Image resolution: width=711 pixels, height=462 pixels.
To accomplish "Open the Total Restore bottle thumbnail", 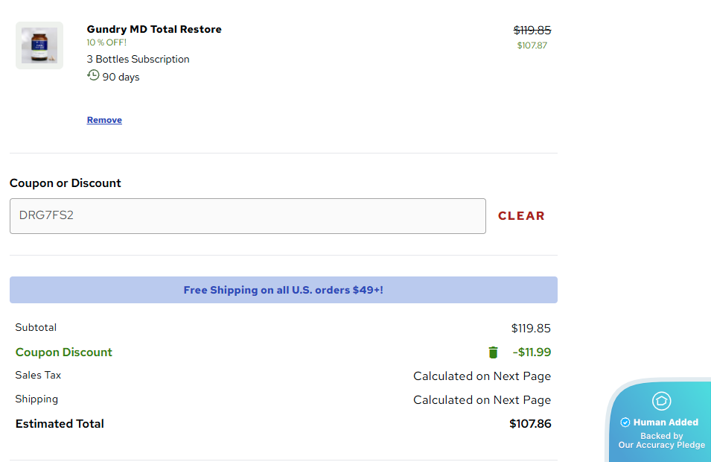I will click(39, 45).
